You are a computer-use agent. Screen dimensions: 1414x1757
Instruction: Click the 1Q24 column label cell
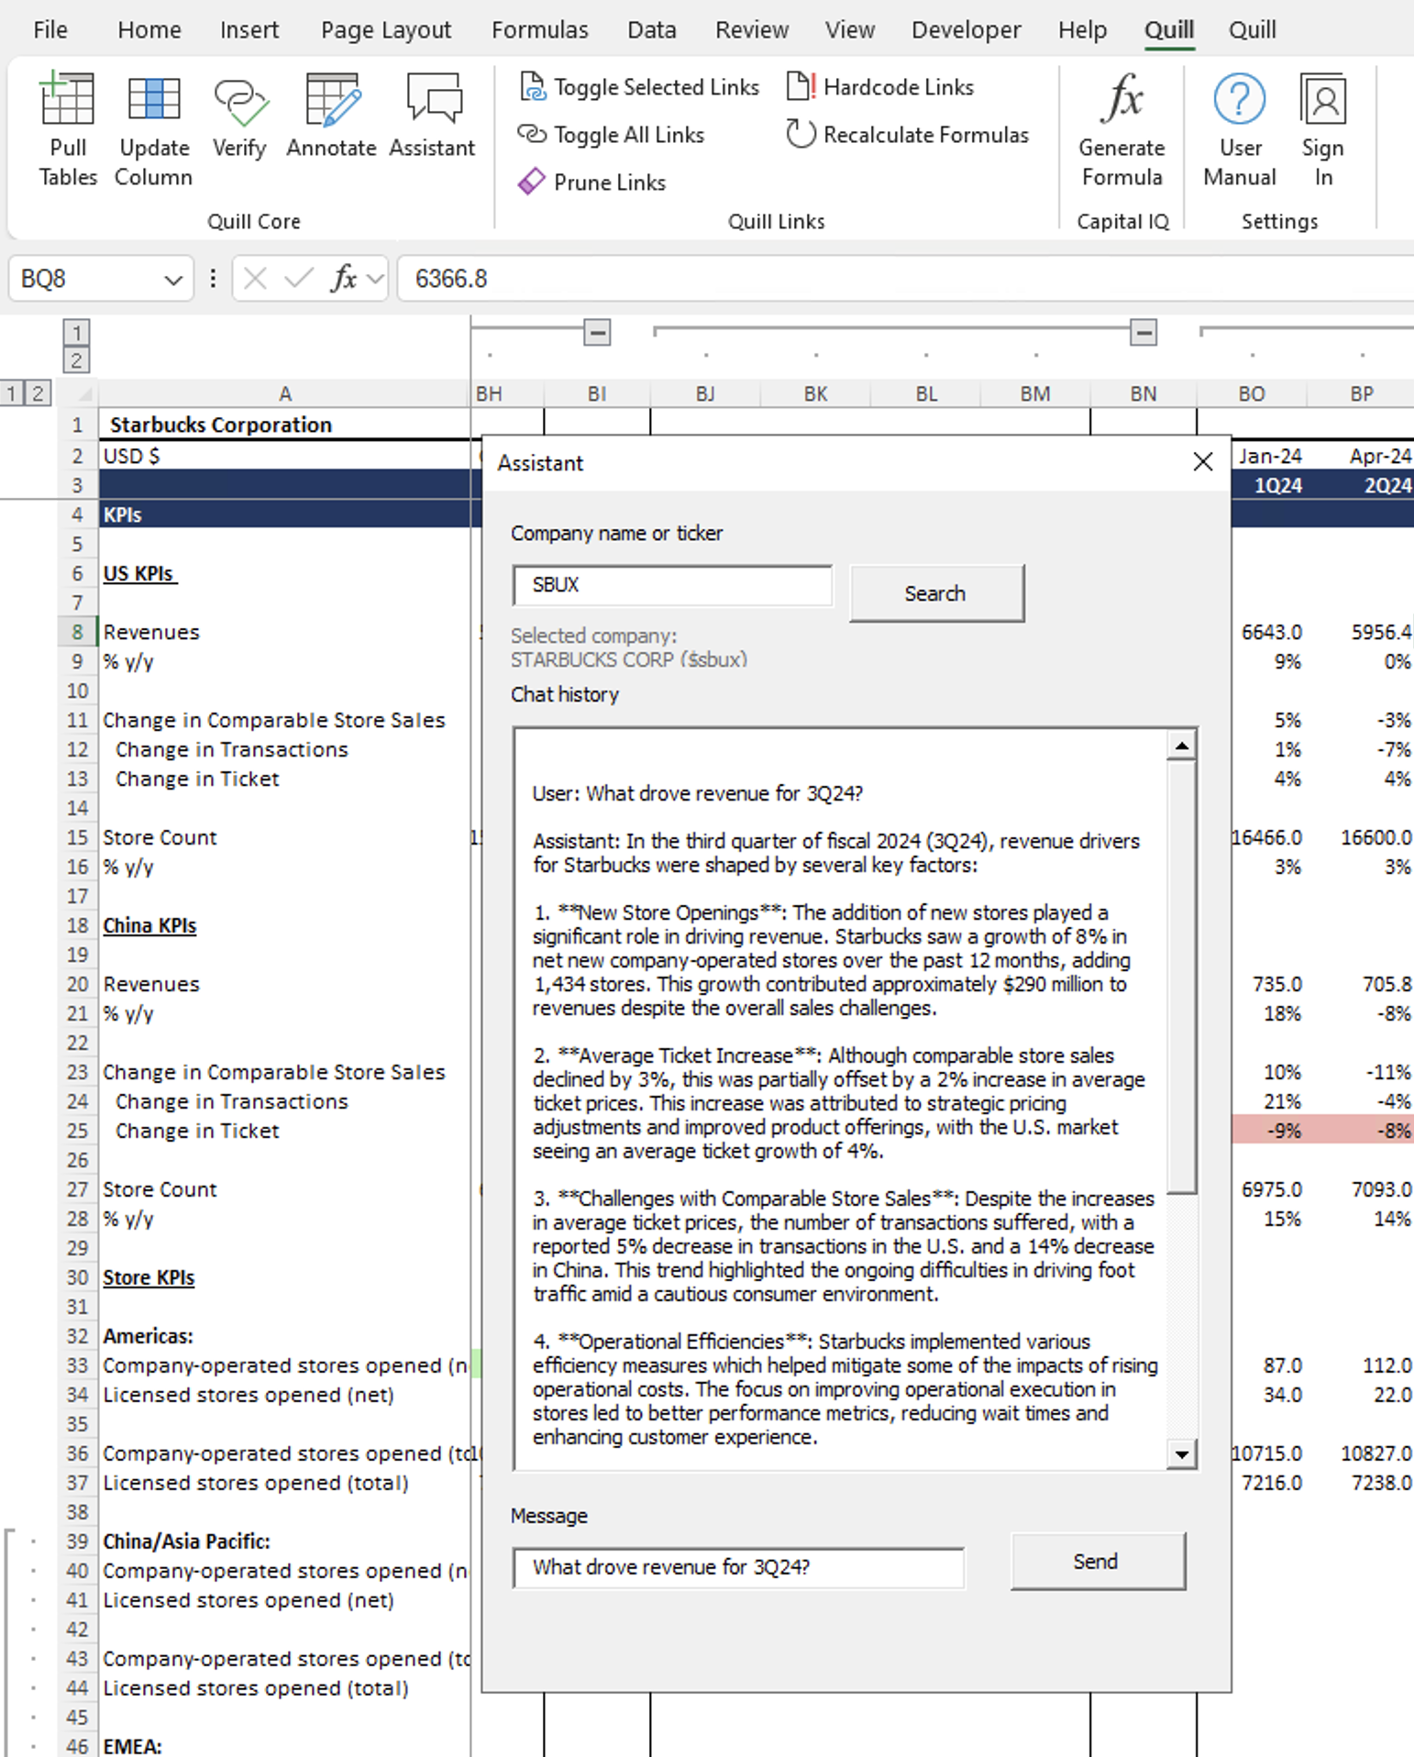point(1269,485)
